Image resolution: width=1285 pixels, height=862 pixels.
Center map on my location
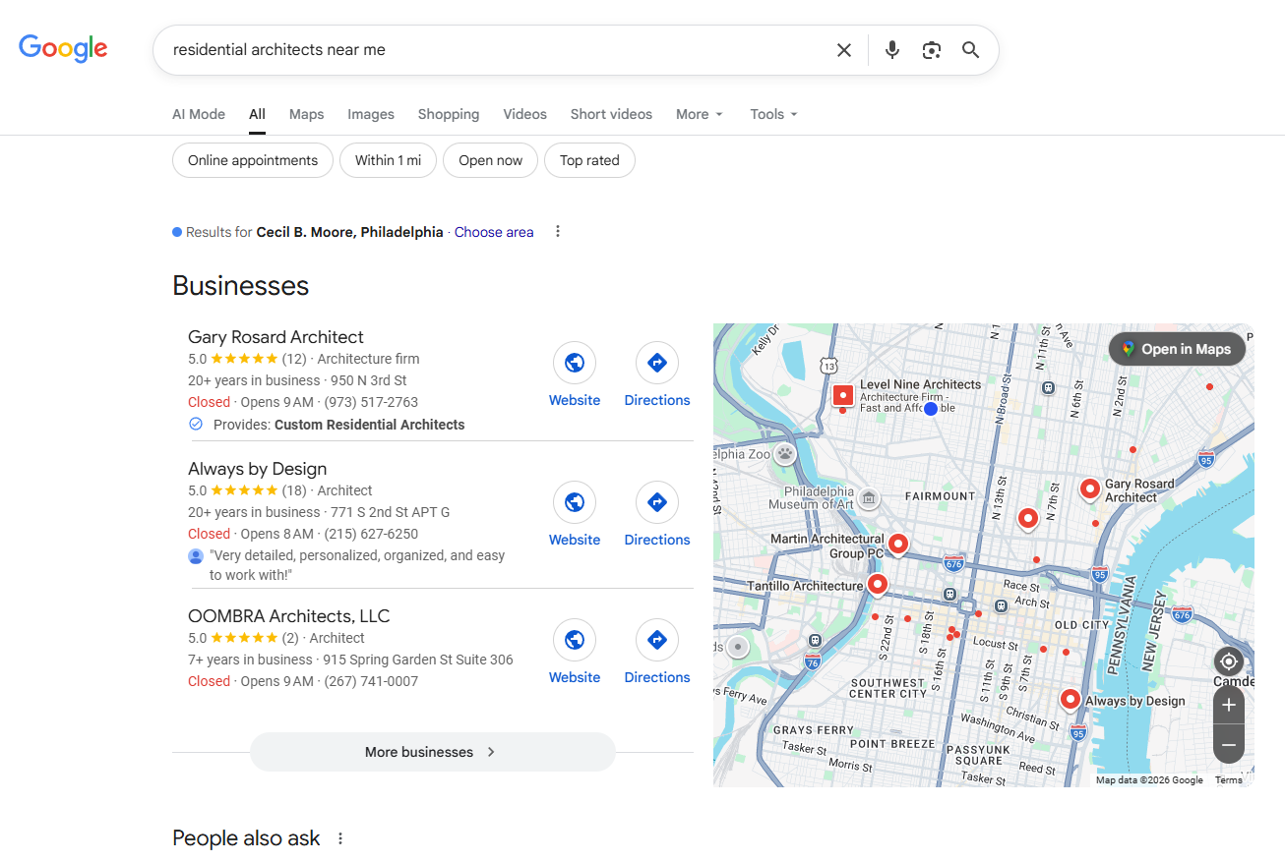point(1228,661)
